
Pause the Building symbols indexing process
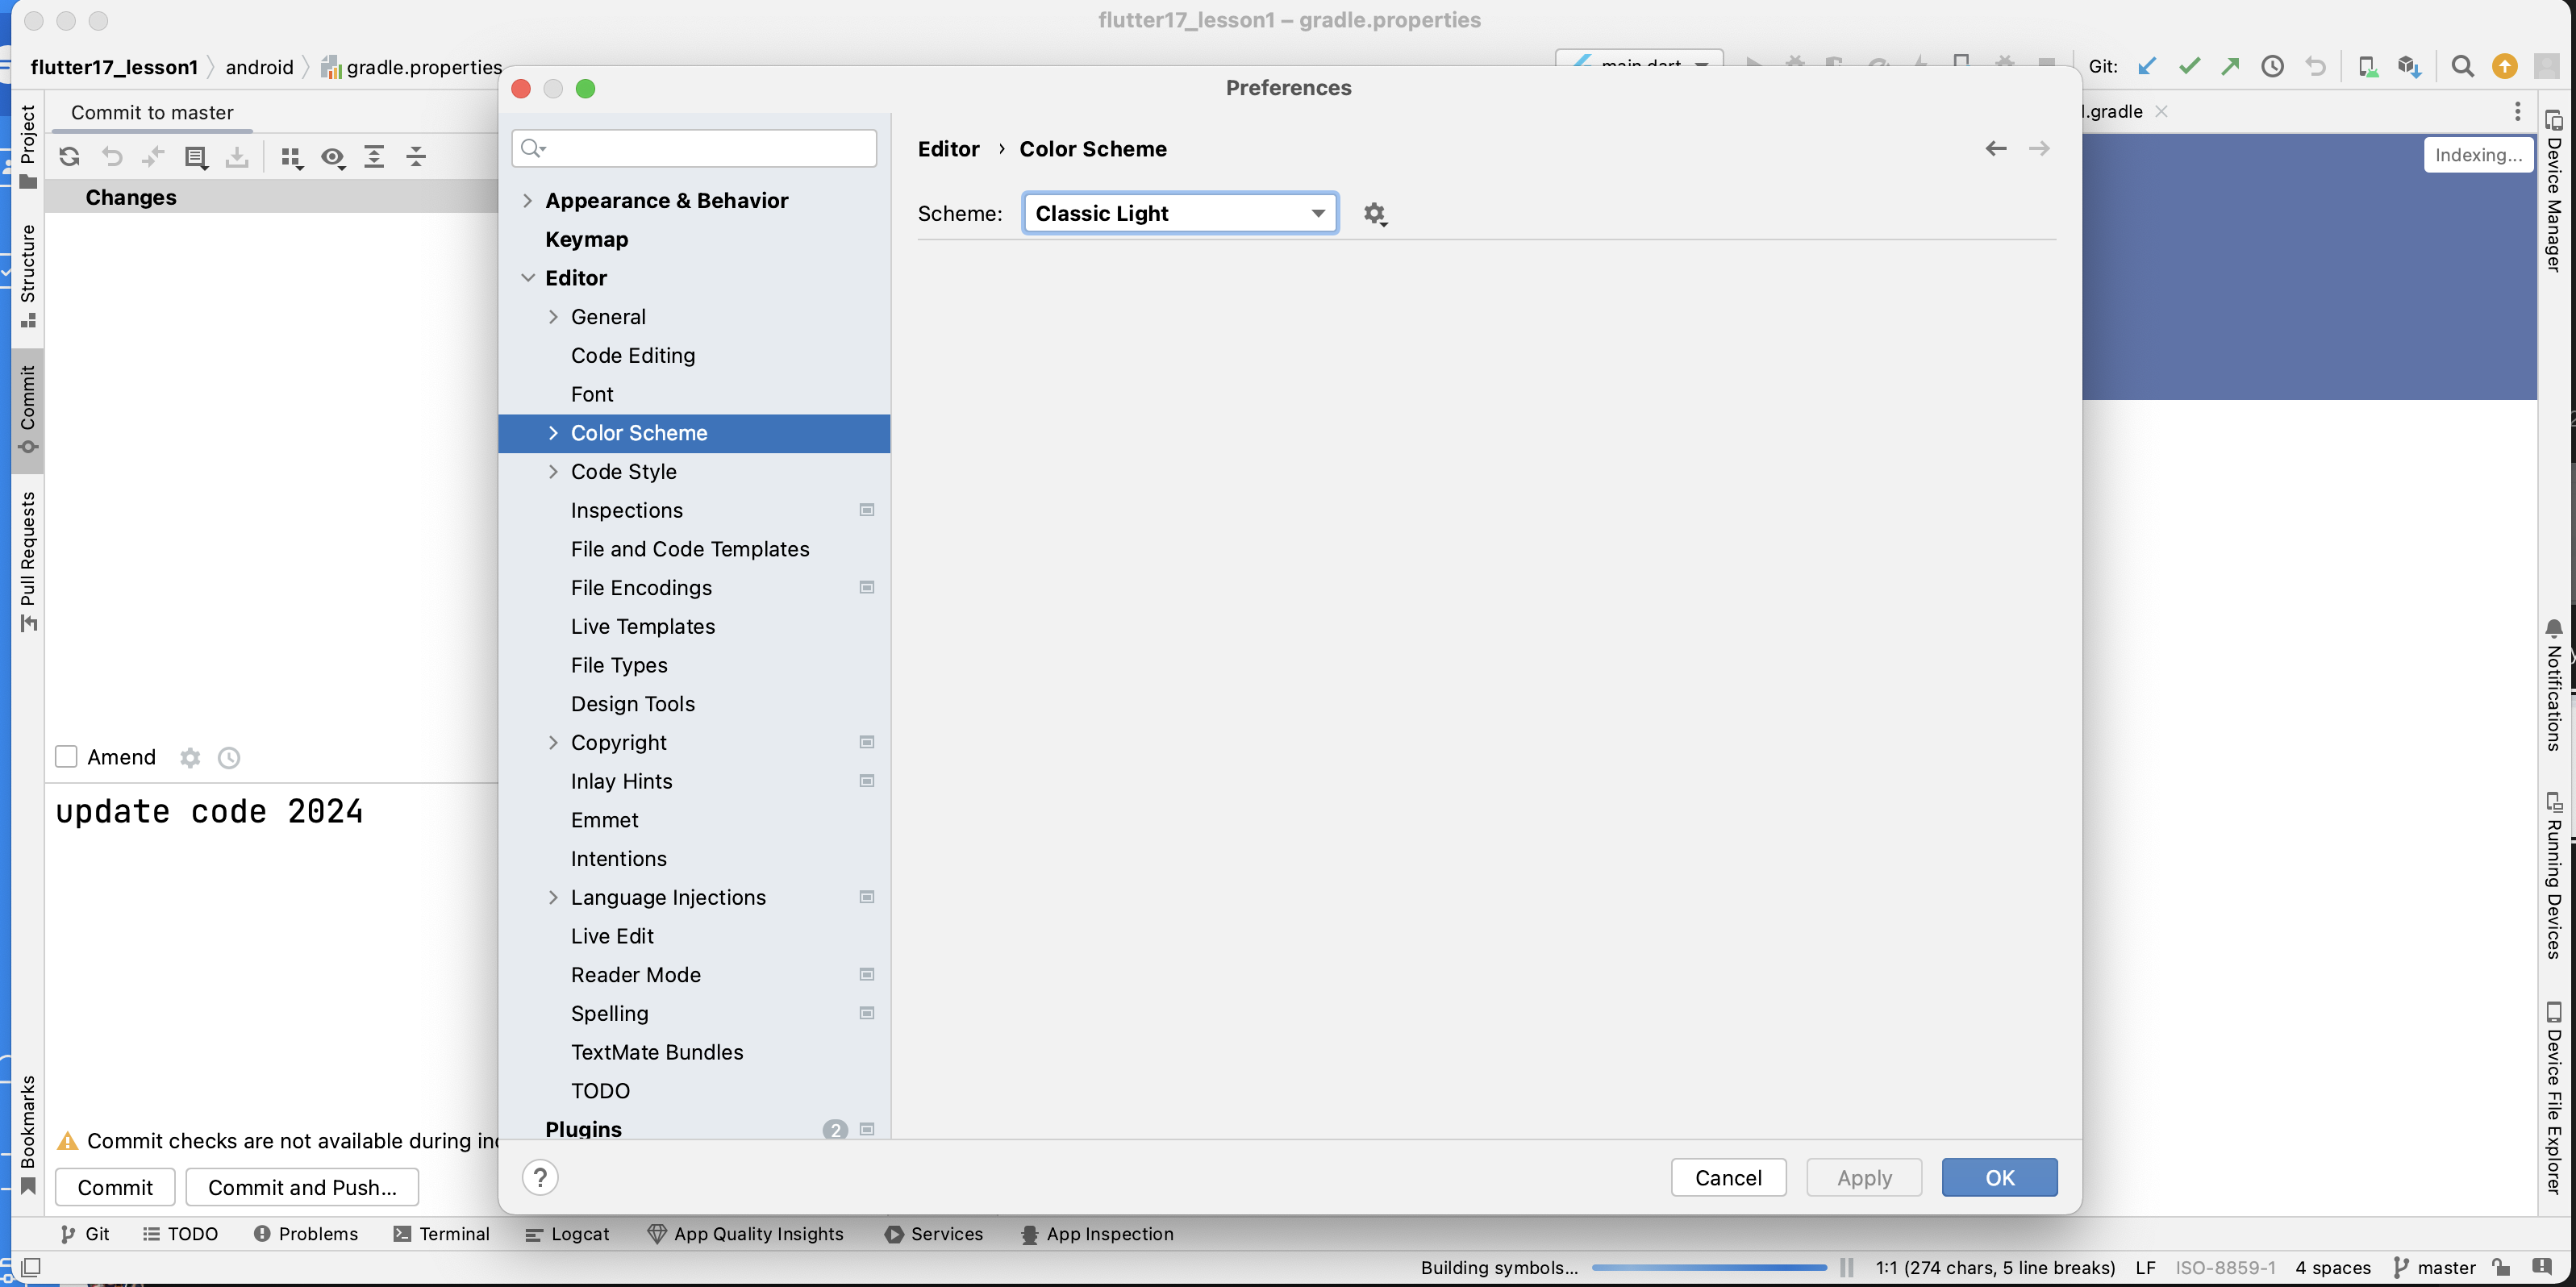click(x=1846, y=1267)
